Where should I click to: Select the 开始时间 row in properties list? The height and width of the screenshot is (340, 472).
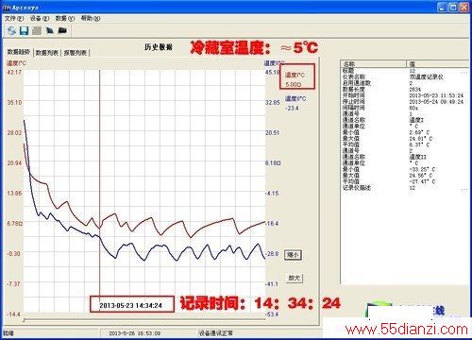(x=405, y=95)
